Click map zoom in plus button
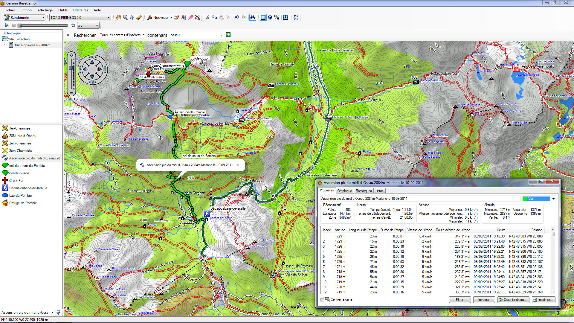The image size is (574, 323). [x=71, y=55]
